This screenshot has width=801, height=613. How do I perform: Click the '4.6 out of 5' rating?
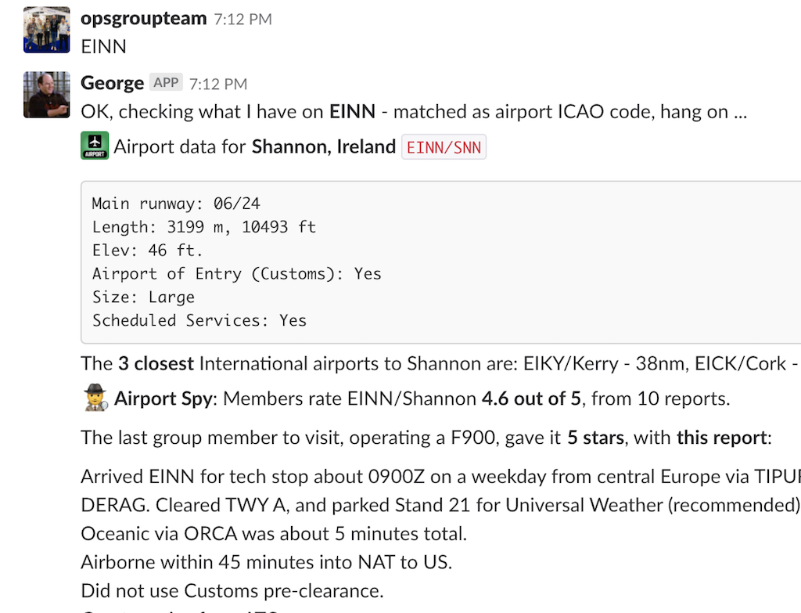(x=531, y=399)
